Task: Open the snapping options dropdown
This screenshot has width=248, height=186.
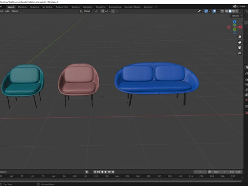Action: (107, 11)
